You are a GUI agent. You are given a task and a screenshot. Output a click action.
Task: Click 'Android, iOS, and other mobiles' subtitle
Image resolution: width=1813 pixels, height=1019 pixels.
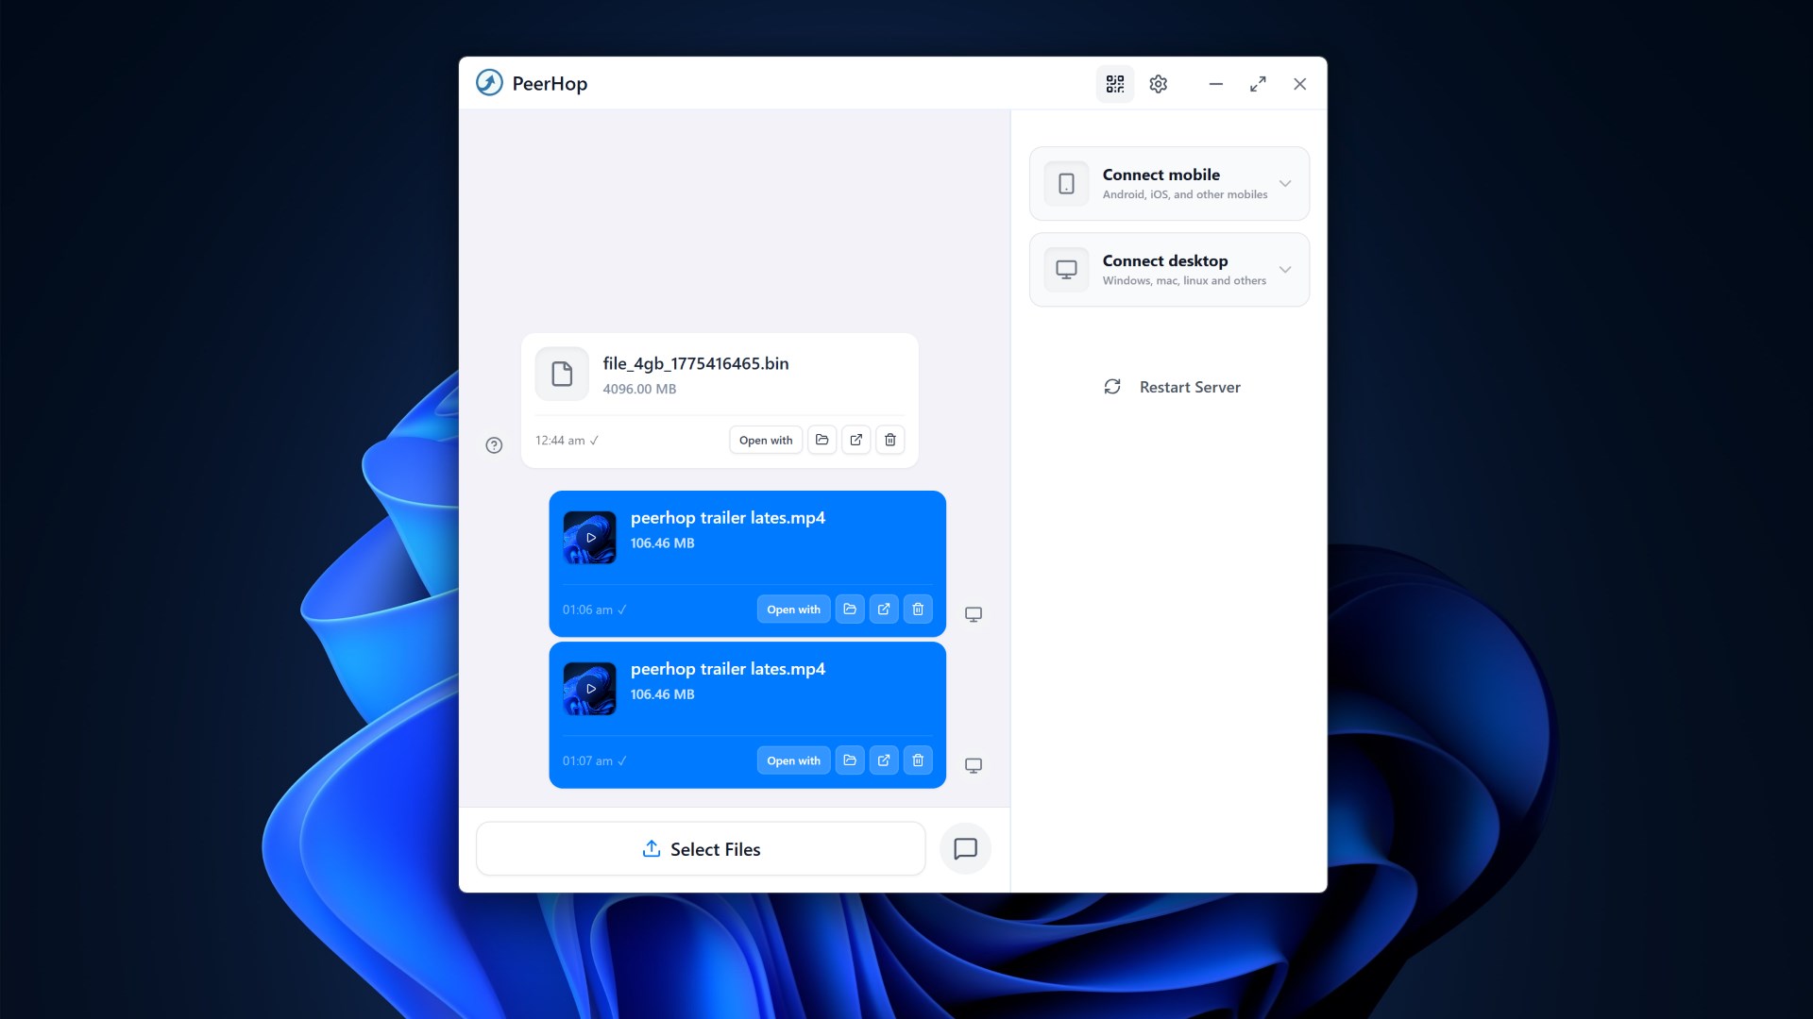[1185, 194]
